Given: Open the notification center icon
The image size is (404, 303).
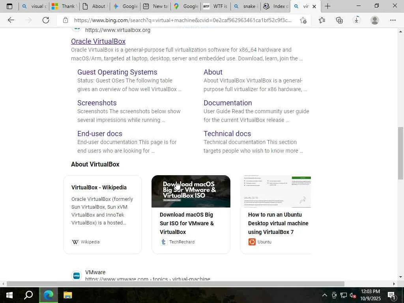Looking at the screenshot, I should tap(391, 296).
